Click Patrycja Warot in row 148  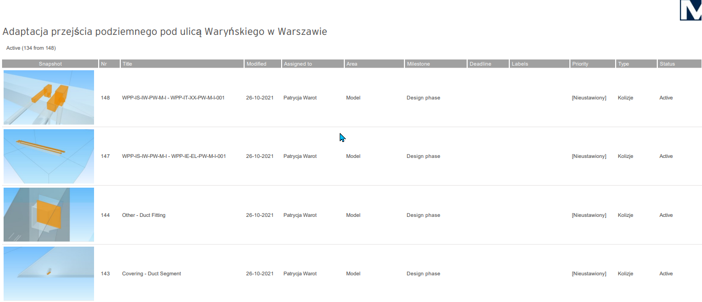click(300, 97)
